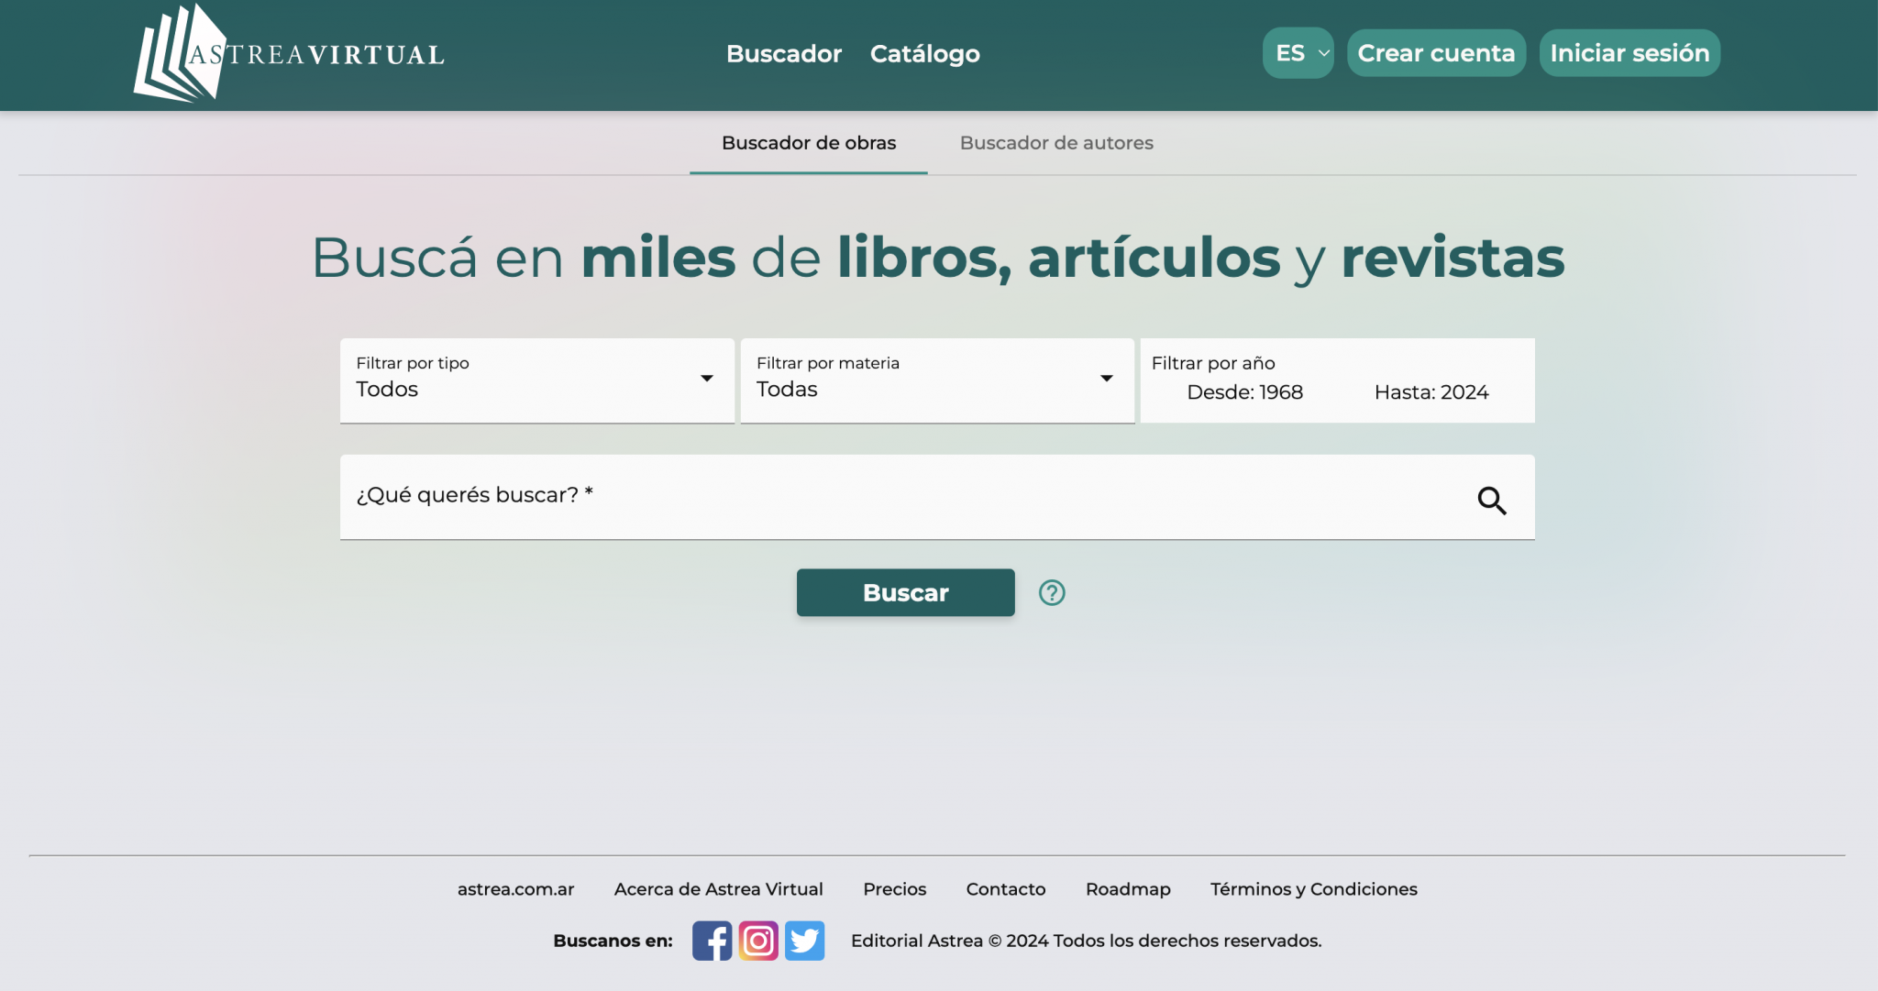Set the Desde: 1968 year value
The height and width of the screenshot is (991, 1878).
point(1244,392)
